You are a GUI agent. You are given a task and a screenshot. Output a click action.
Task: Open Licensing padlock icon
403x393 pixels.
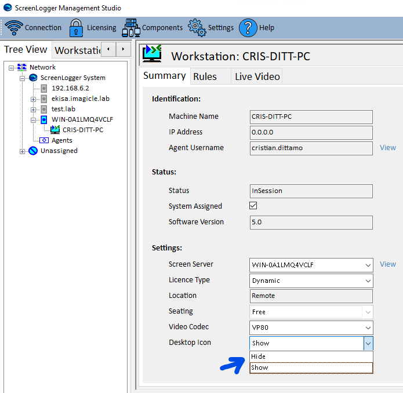(x=76, y=27)
